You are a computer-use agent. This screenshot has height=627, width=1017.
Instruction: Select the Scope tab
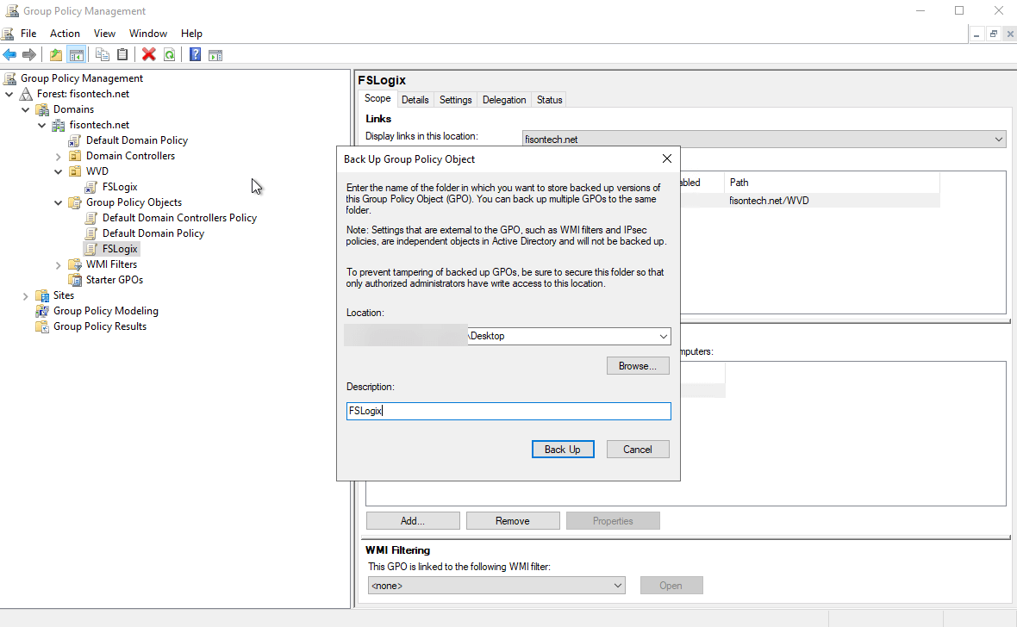tap(377, 98)
